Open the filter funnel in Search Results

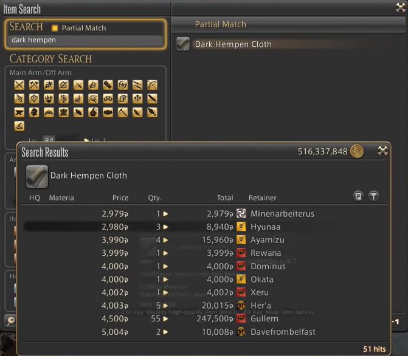(373, 196)
